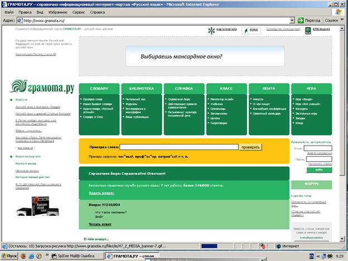This screenshot has width=348, height=261.
Task: Expand the quick launch overflow chevron
Action: tap(47, 255)
